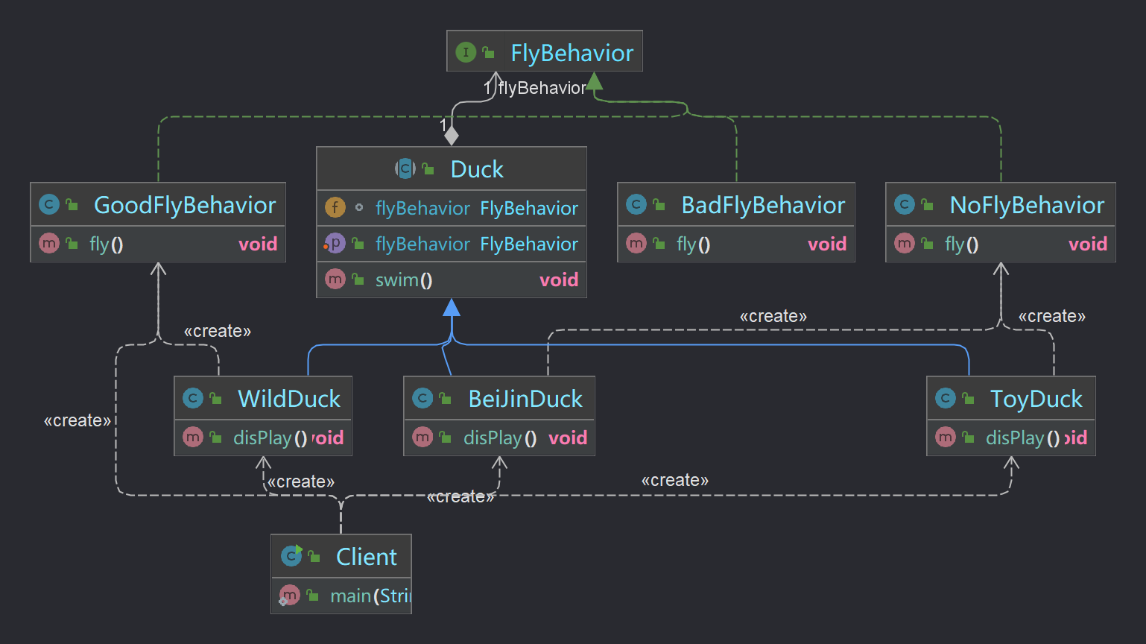
Task: Click the interface icon beside FlyBehavior
Action: click(x=466, y=52)
